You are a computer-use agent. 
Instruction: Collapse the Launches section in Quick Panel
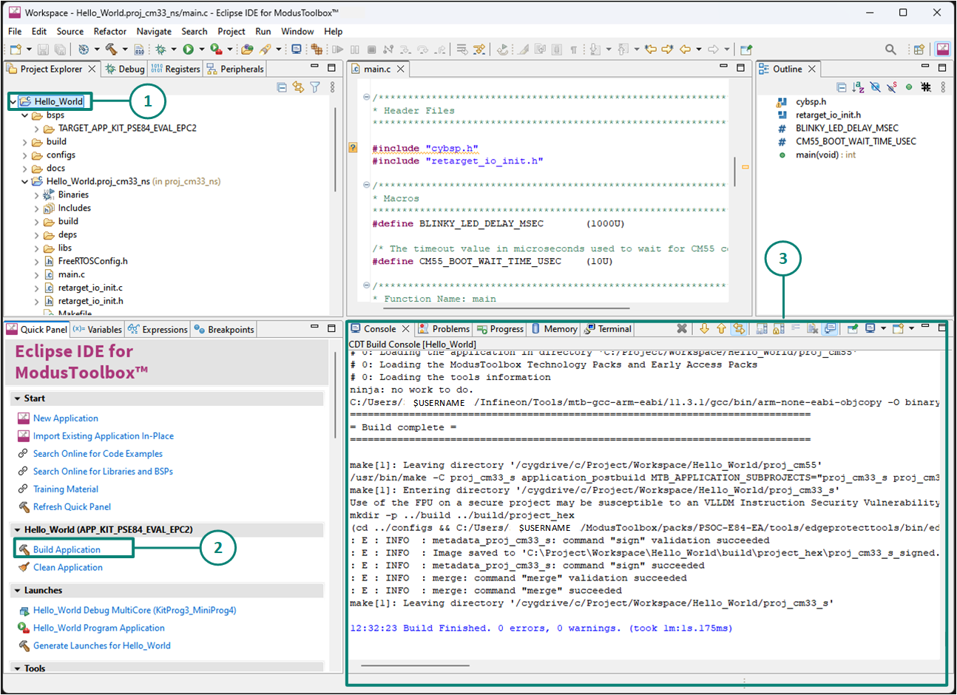[17, 591]
